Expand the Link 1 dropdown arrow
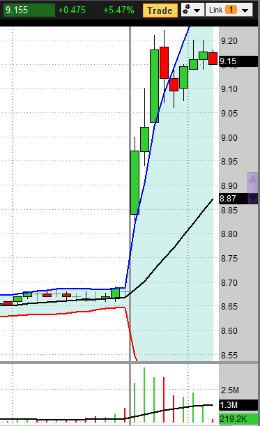Image resolution: width=260 pixels, height=426 pixels. pyautogui.click(x=245, y=10)
